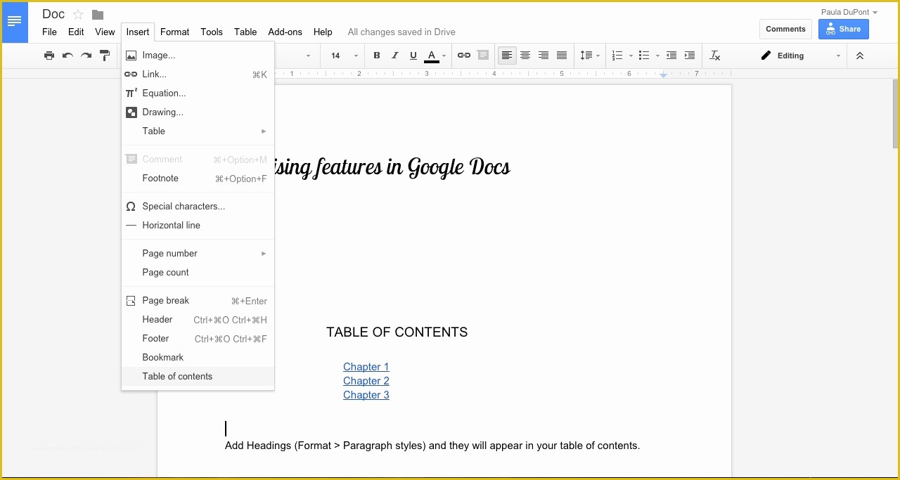This screenshot has width=900, height=480.
Task: Insert a Footnote
Action: [x=198, y=178]
